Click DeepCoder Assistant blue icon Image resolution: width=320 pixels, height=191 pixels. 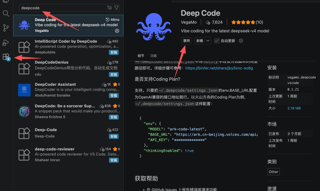coord(24,90)
